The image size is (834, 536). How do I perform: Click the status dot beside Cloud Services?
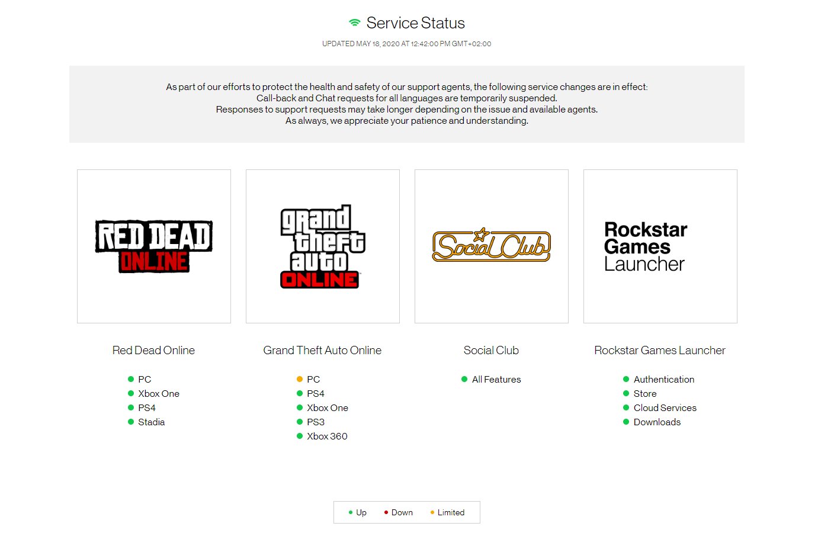click(x=626, y=407)
